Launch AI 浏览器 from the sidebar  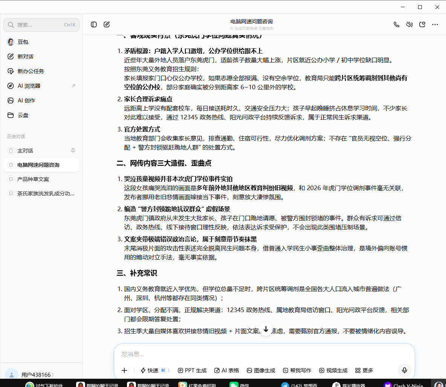41,86
